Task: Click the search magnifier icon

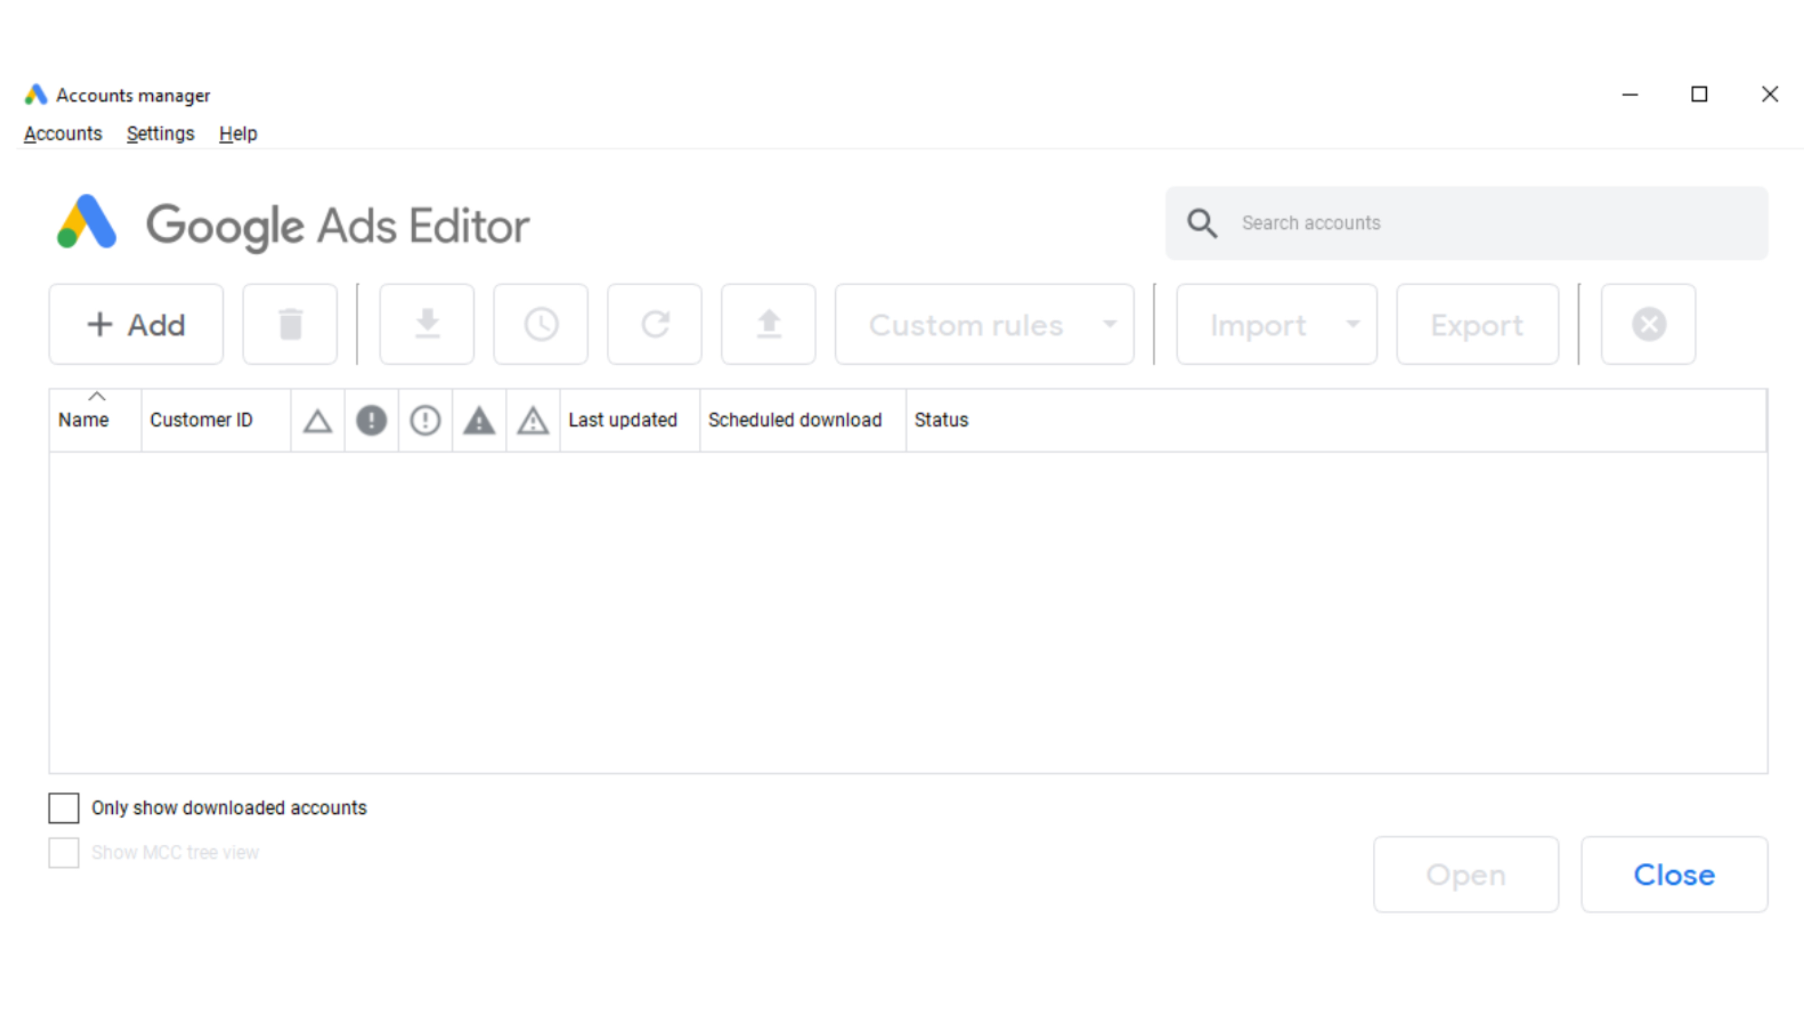Action: (x=1202, y=224)
